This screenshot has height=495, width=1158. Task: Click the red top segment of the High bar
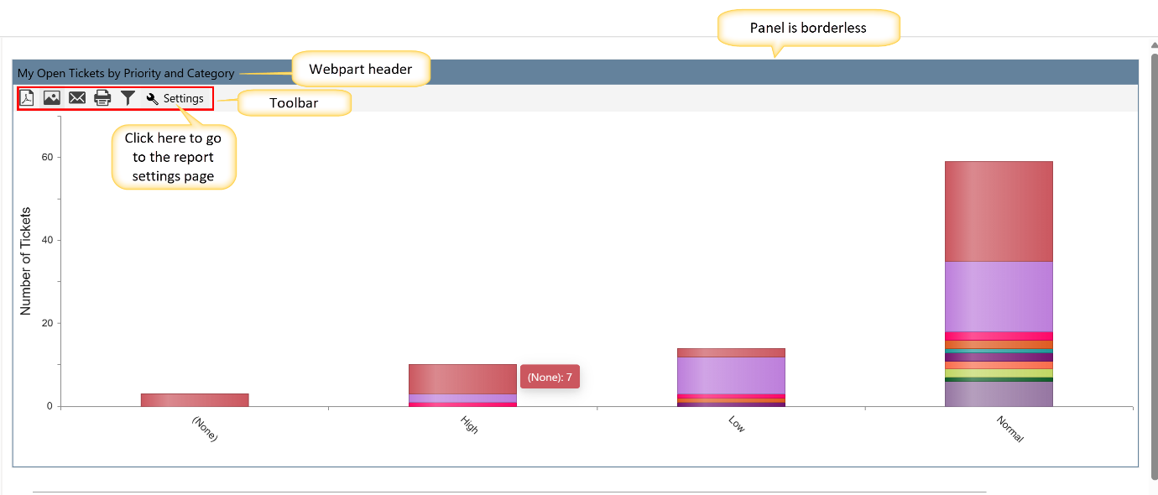point(462,378)
